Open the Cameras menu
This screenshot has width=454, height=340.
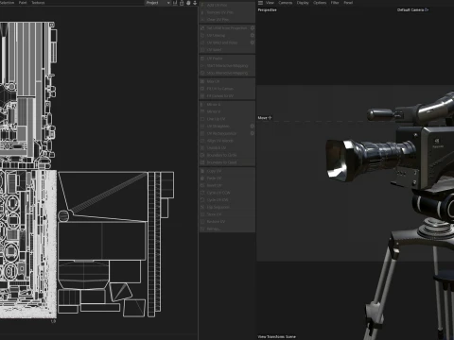pos(286,3)
